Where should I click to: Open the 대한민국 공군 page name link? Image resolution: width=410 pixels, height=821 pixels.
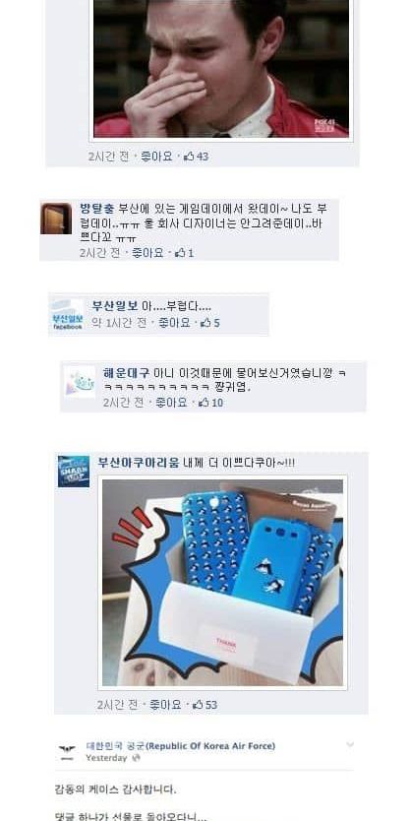click(181, 745)
